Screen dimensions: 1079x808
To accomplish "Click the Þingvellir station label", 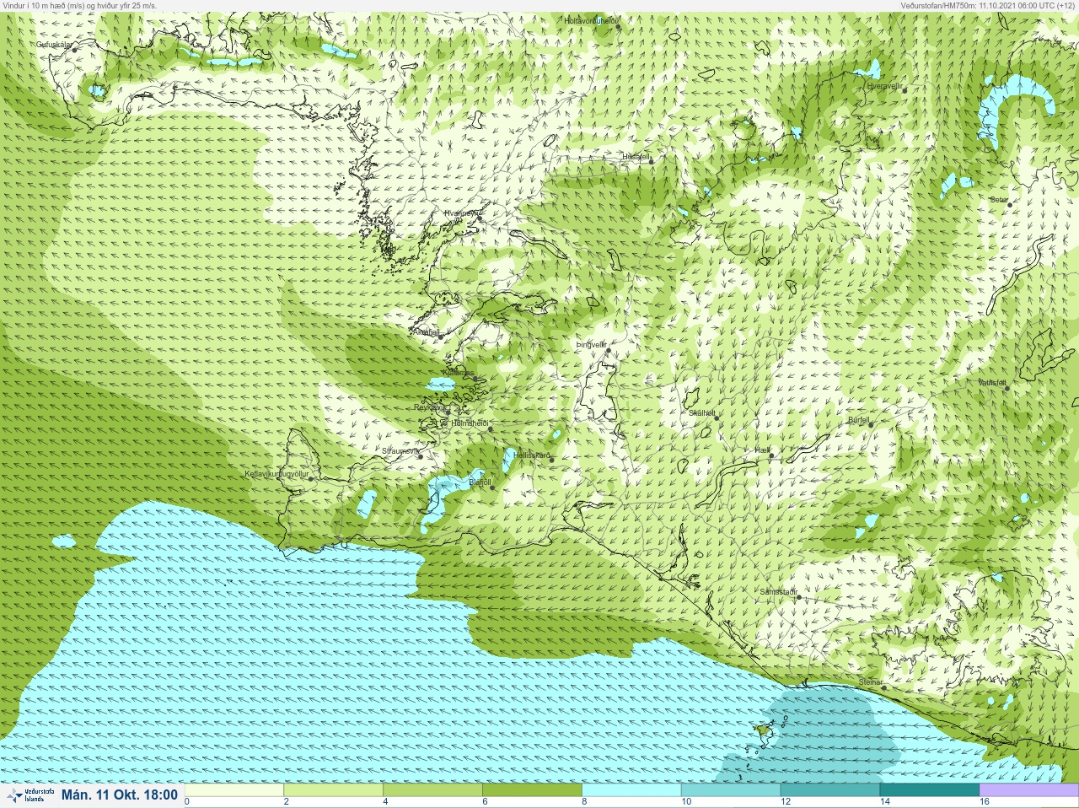I will click(x=591, y=344).
